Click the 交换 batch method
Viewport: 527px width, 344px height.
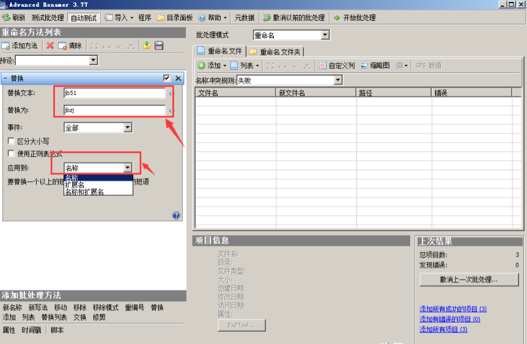point(80,317)
